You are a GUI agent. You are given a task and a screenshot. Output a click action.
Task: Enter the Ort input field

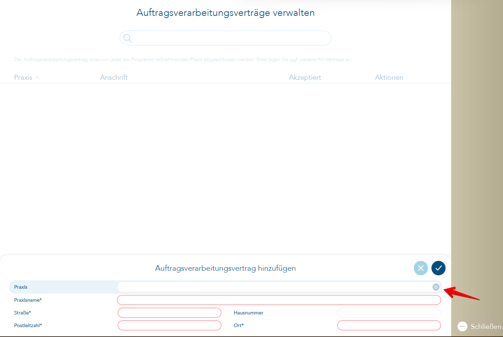point(389,325)
